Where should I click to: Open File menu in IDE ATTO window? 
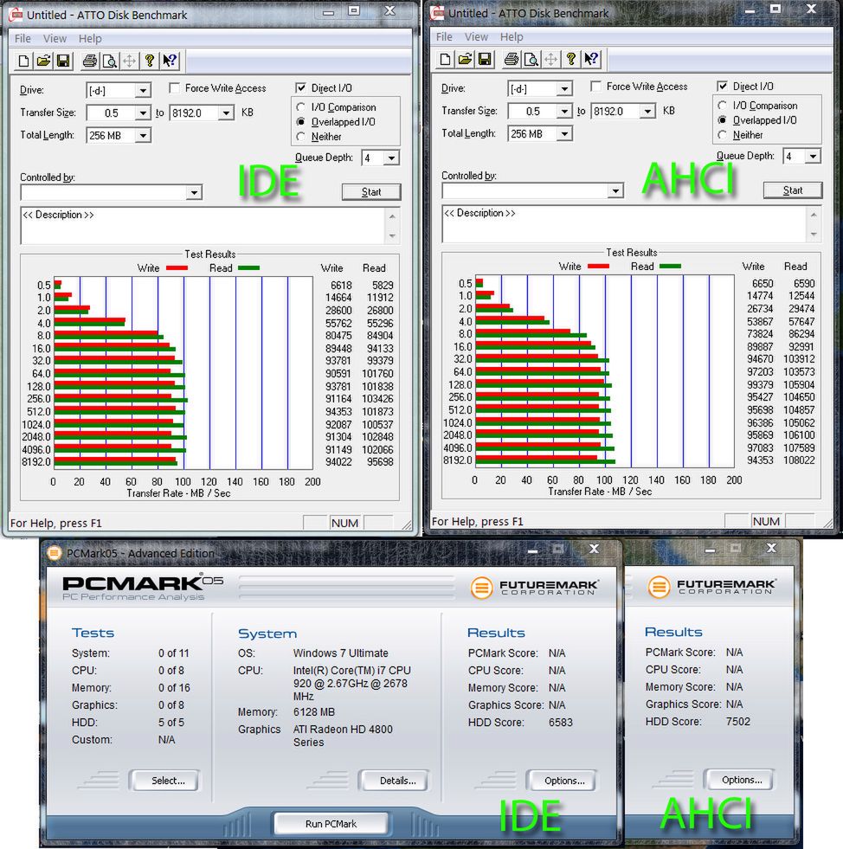click(x=23, y=38)
